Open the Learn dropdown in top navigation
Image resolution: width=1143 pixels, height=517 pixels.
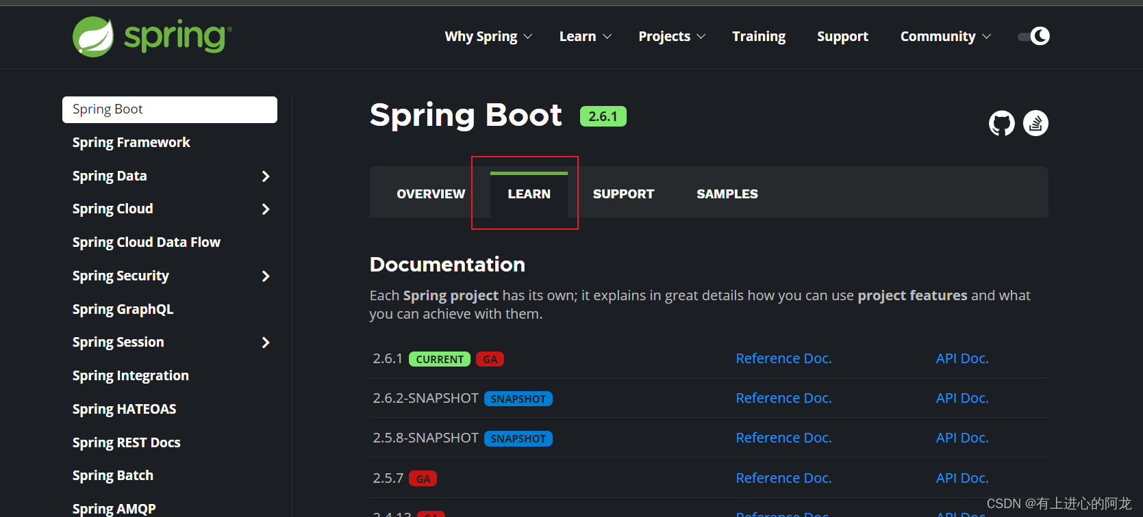(585, 36)
